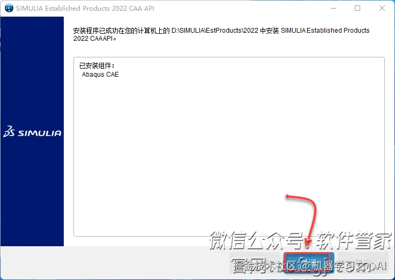Screen dimensions: 395x280
Task: Select the Abaqus CAE entry in component list
Action: 100,75
